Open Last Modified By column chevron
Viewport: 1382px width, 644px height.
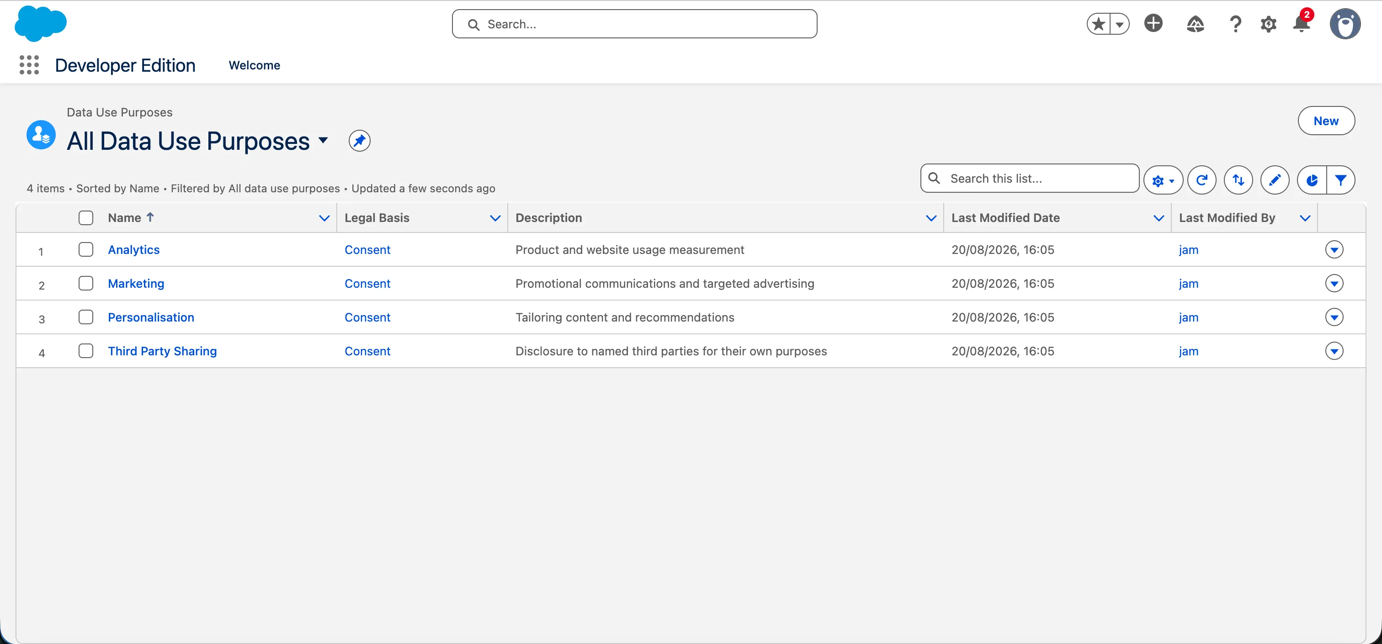pyautogui.click(x=1305, y=218)
